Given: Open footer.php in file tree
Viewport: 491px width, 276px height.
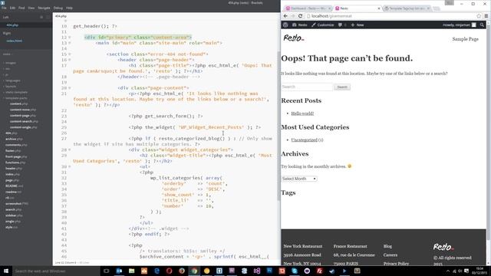Looking at the screenshot, I should (x=14, y=151).
